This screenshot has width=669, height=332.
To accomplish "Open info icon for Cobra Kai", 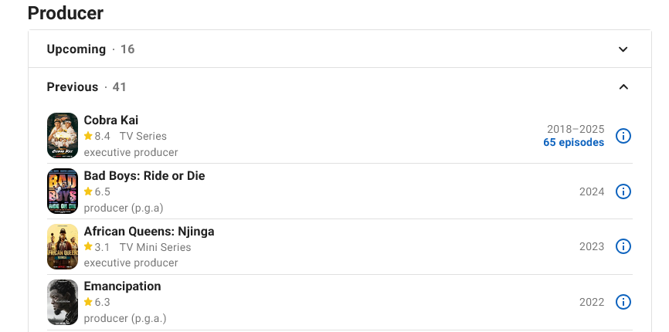I will (623, 136).
